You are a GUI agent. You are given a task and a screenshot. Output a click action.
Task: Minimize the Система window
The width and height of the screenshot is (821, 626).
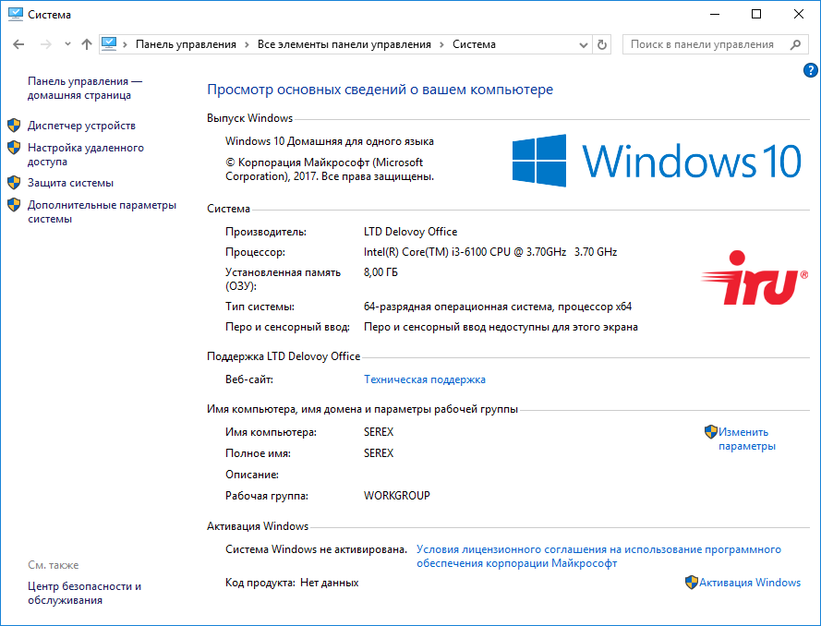point(714,14)
